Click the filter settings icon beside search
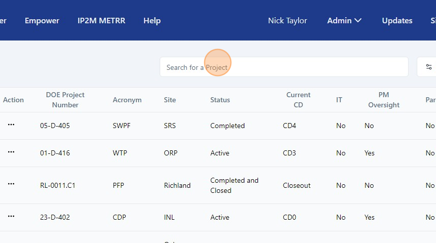The height and width of the screenshot is (243, 436). pos(429,67)
